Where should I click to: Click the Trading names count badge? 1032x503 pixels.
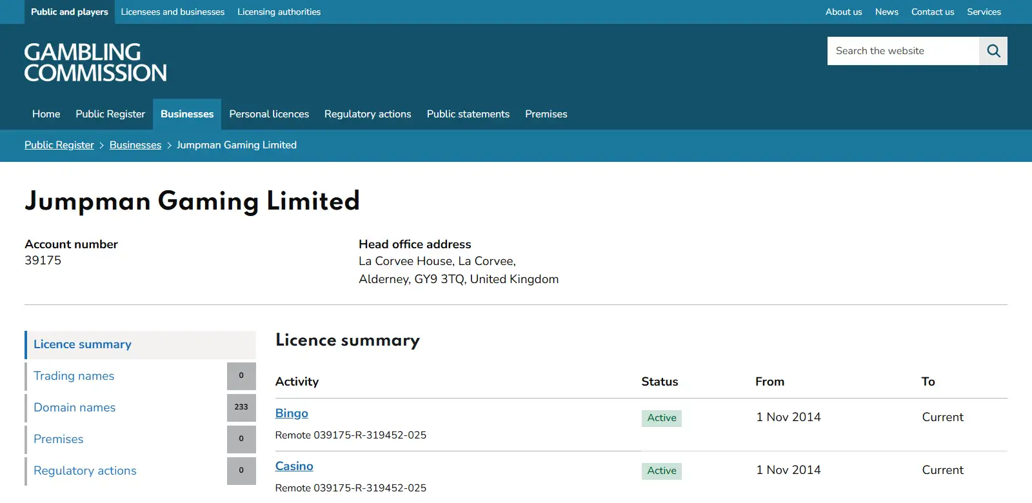tap(241, 376)
